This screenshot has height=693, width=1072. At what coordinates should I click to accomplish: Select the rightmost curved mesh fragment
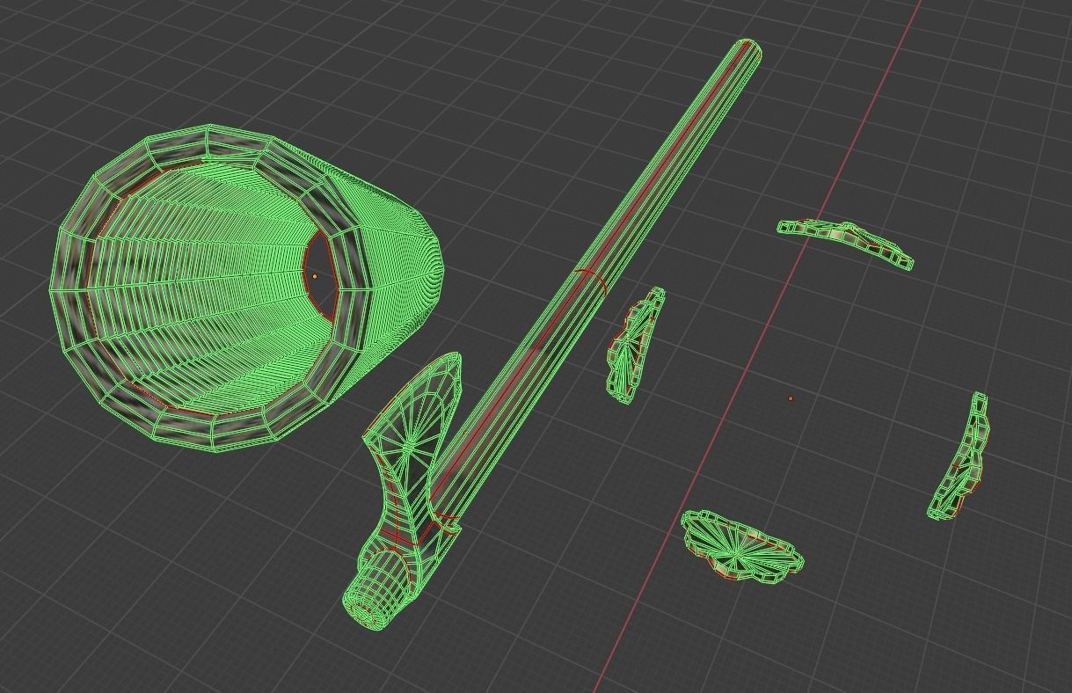click(x=959, y=456)
